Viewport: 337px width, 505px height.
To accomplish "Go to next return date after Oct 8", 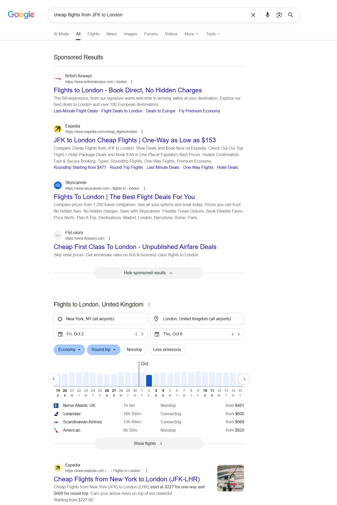I will [x=239, y=334].
